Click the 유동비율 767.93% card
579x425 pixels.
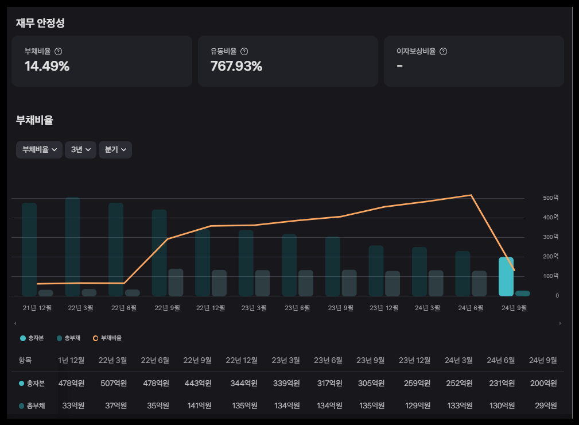288,61
